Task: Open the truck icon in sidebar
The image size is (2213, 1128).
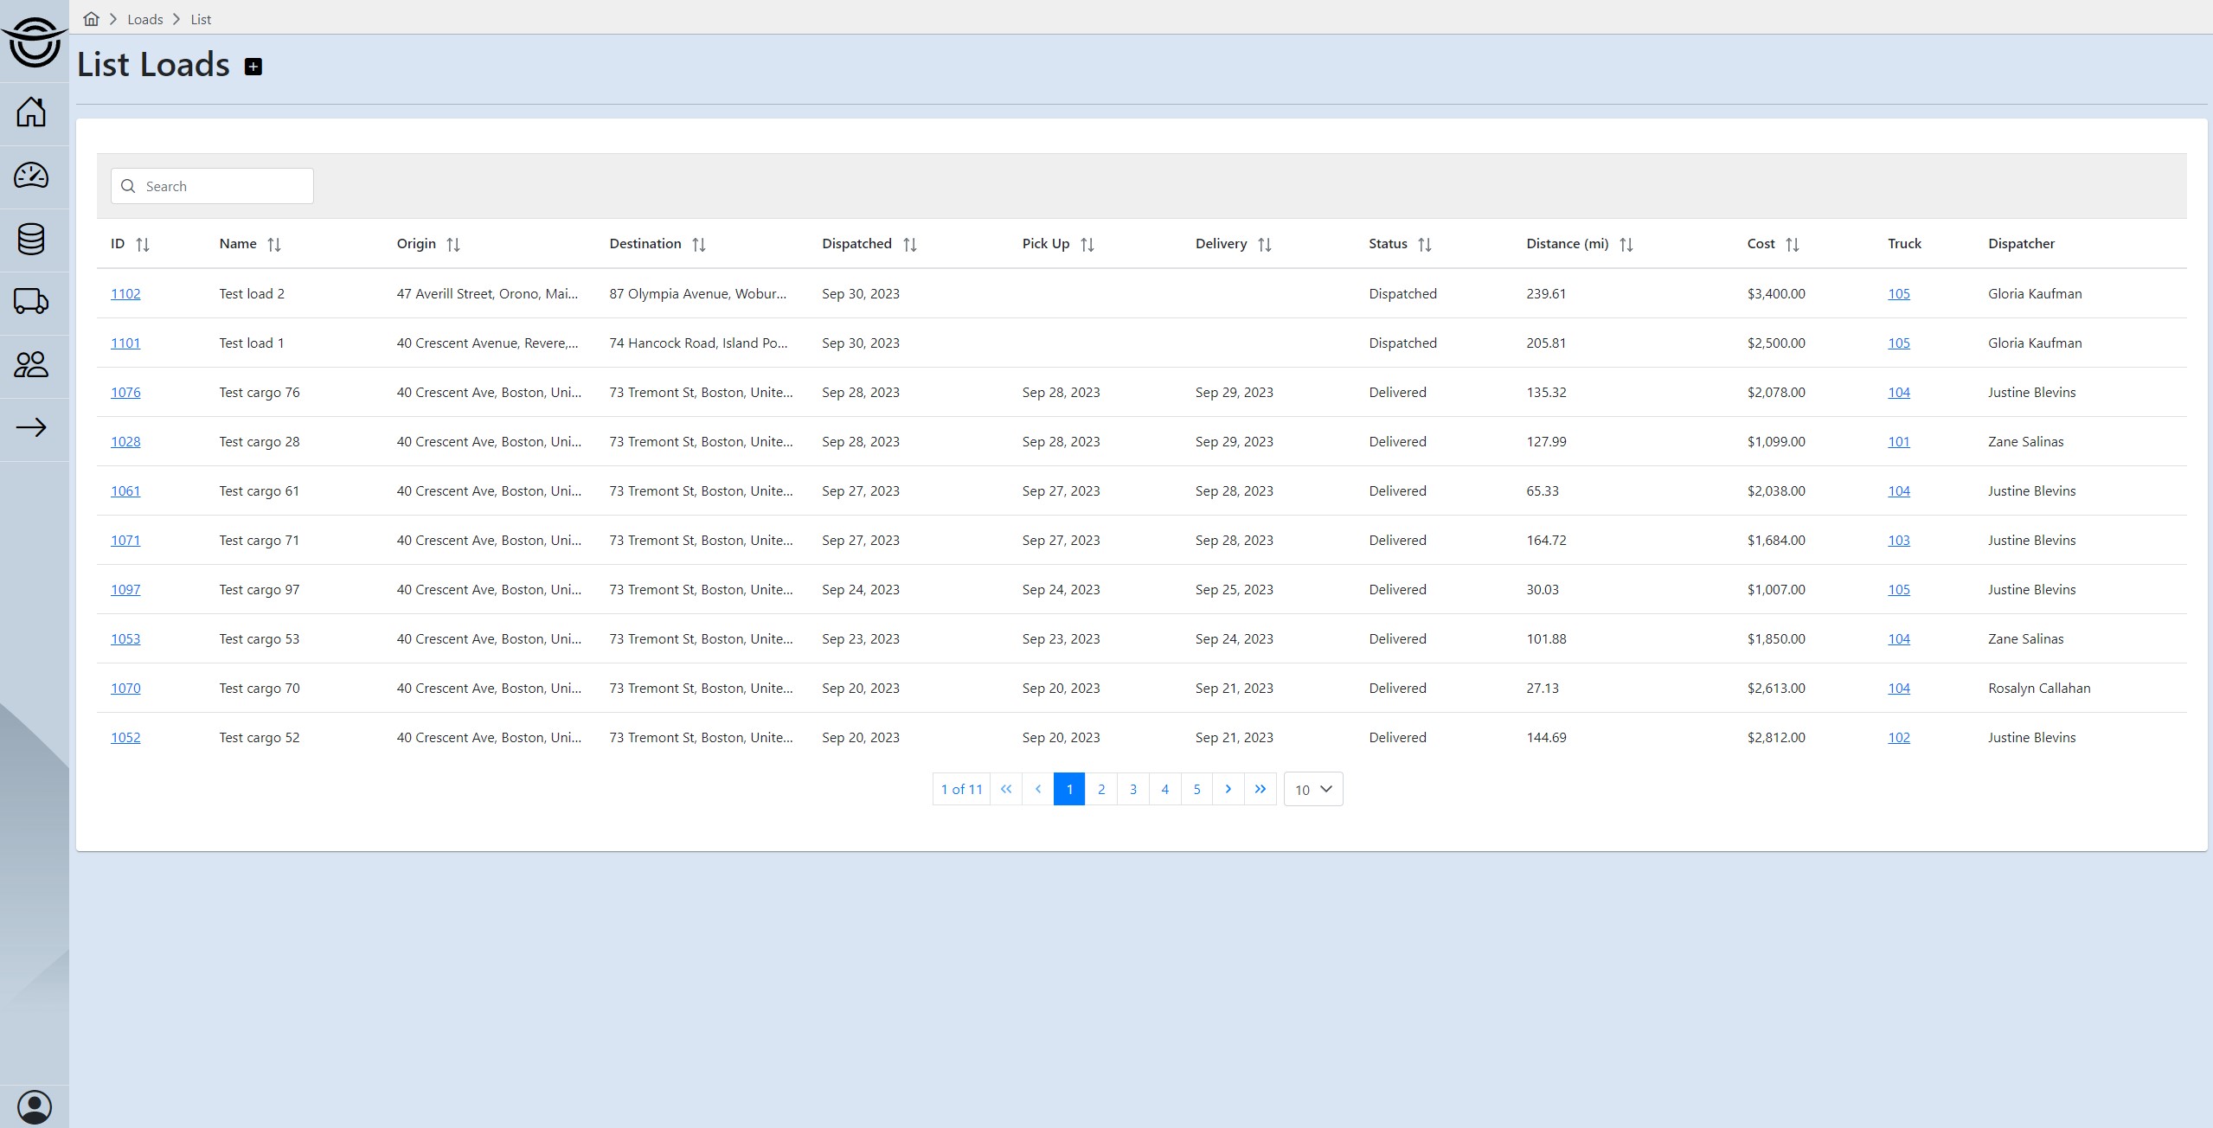Action: pyautogui.click(x=32, y=302)
